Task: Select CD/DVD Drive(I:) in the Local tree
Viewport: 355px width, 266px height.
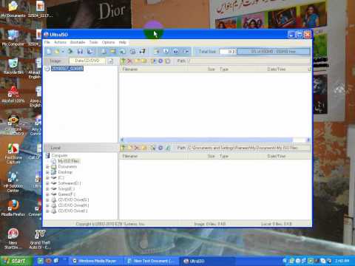Action: 73,211
